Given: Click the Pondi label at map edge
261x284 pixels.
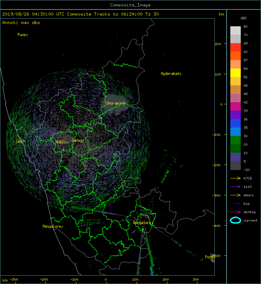Looking at the screenshot, I should 209,257.
